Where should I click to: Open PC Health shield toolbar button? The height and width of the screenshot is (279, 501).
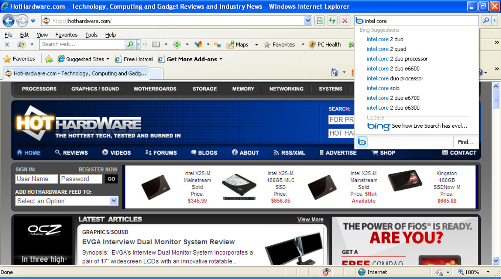click(x=325, y=45)
